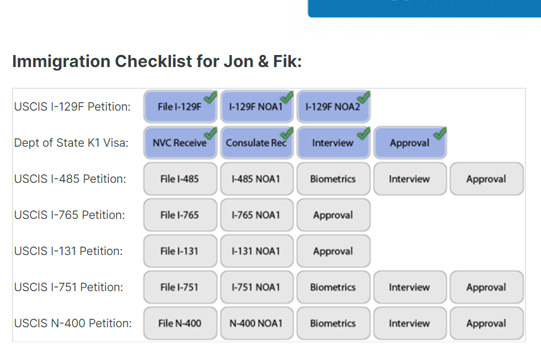Toggle the I-129F NOA1 checked step
This screenshot has width=541, height=353.
[x=256, y=107]
